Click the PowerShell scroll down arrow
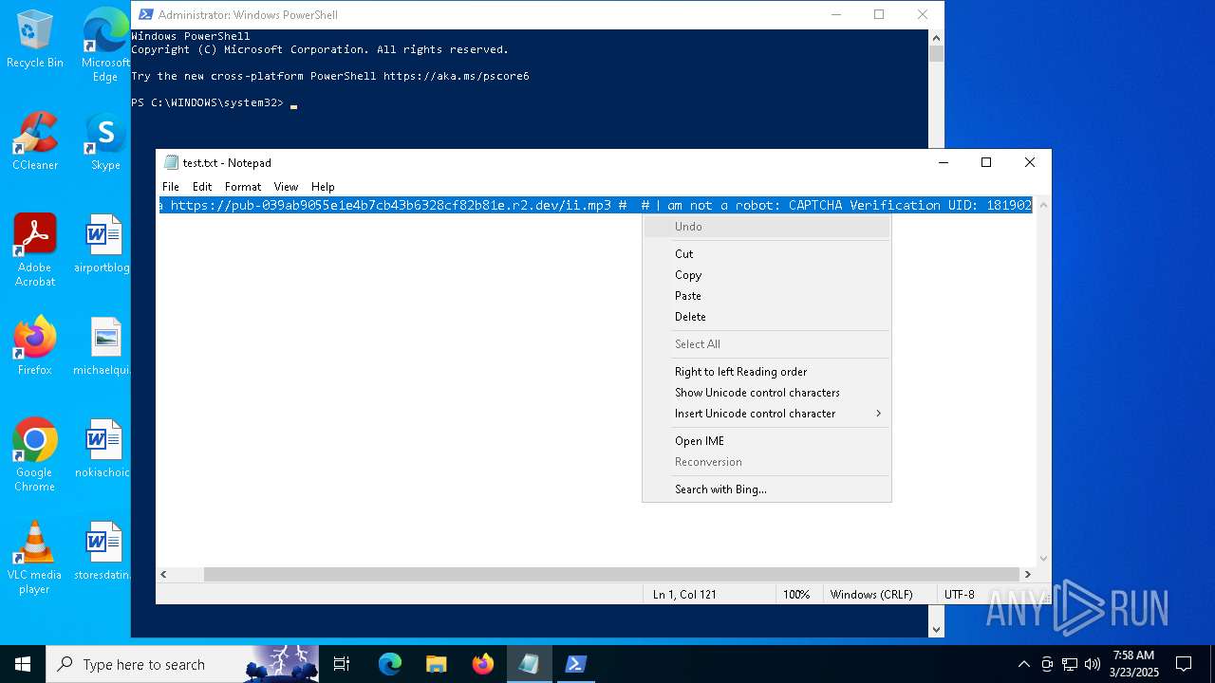Image resolution: width=1215 pixels, height=683 pixels. (x=936, y=629)
